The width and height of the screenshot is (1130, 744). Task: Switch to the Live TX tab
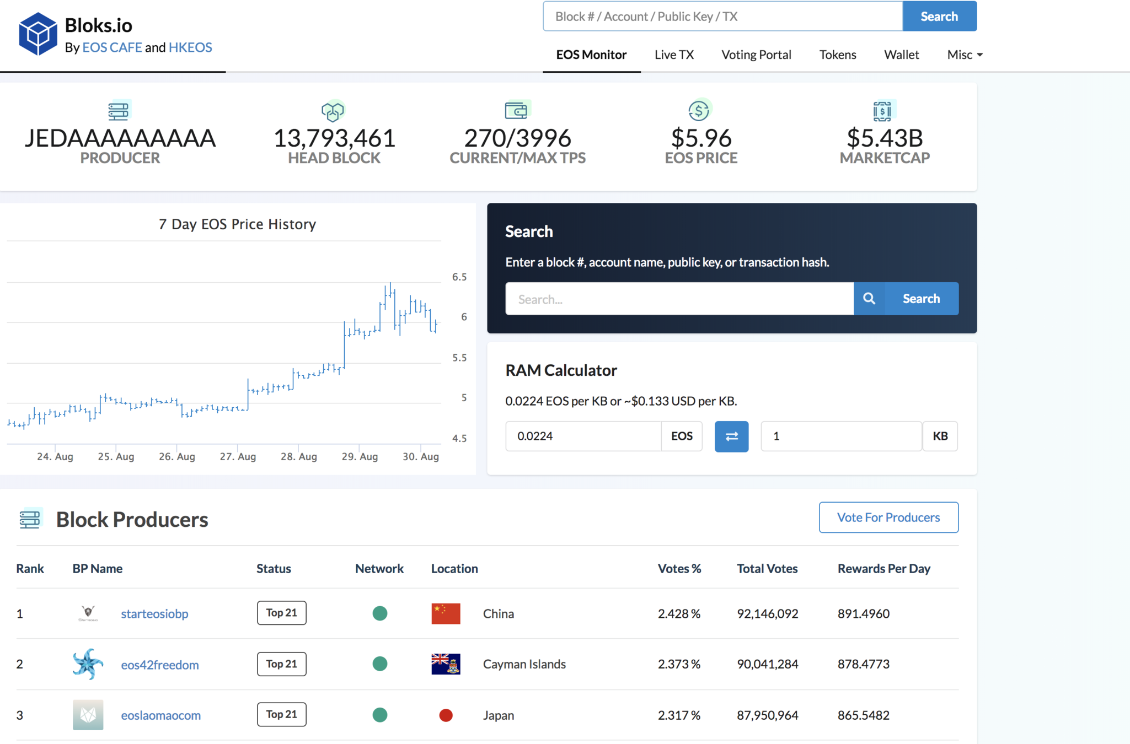pyautogui.click(x=674, y=55)
